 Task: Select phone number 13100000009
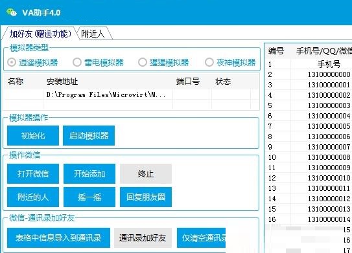coord(329,168)
